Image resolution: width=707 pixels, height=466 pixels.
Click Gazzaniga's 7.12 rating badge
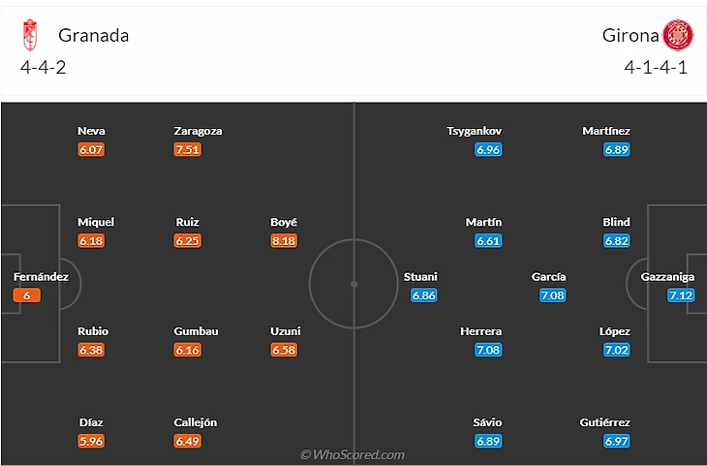pyautogui.click(x=681, y=295)
